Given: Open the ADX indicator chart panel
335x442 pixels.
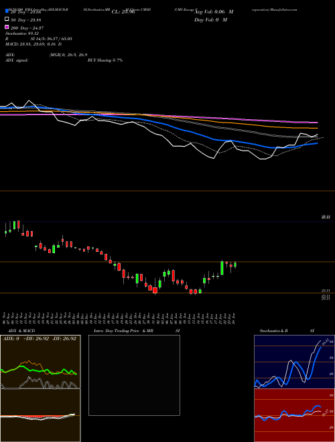Looking at the screenshot, I should tap(40, 362).
